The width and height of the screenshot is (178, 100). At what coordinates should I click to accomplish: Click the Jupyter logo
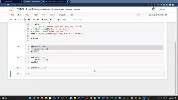click(x=17, y=9)
